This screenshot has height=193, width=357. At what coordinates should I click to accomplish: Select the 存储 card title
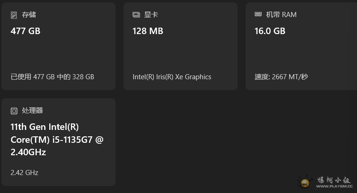29,15
